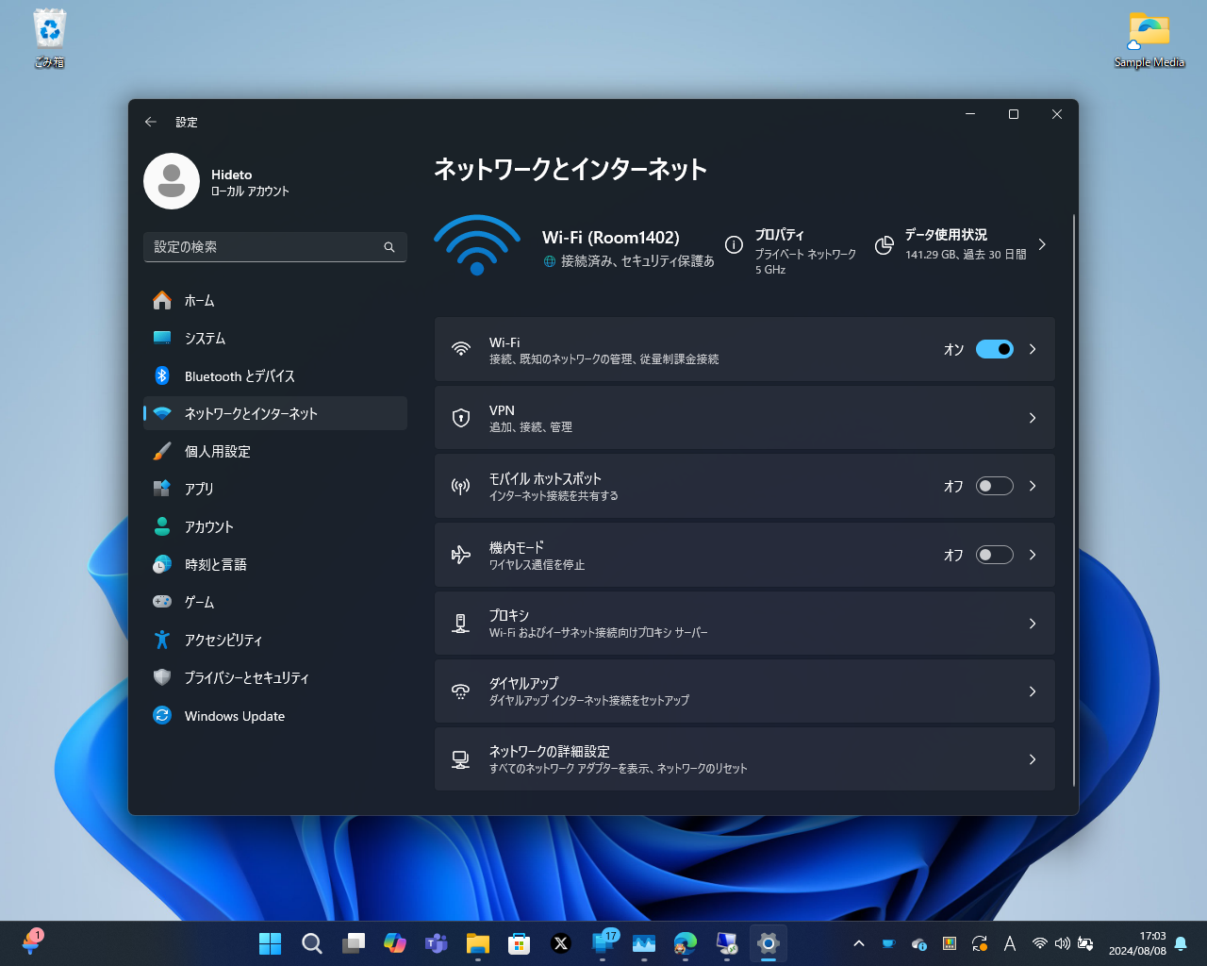Go back using the arrow button
The image size is (1207, 966).
[150, 122]
